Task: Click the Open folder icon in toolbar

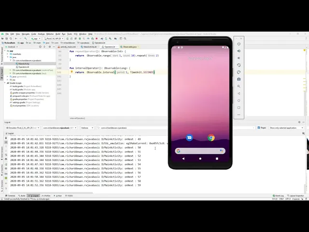Action: pyautogui.click(x=2, y=39)
